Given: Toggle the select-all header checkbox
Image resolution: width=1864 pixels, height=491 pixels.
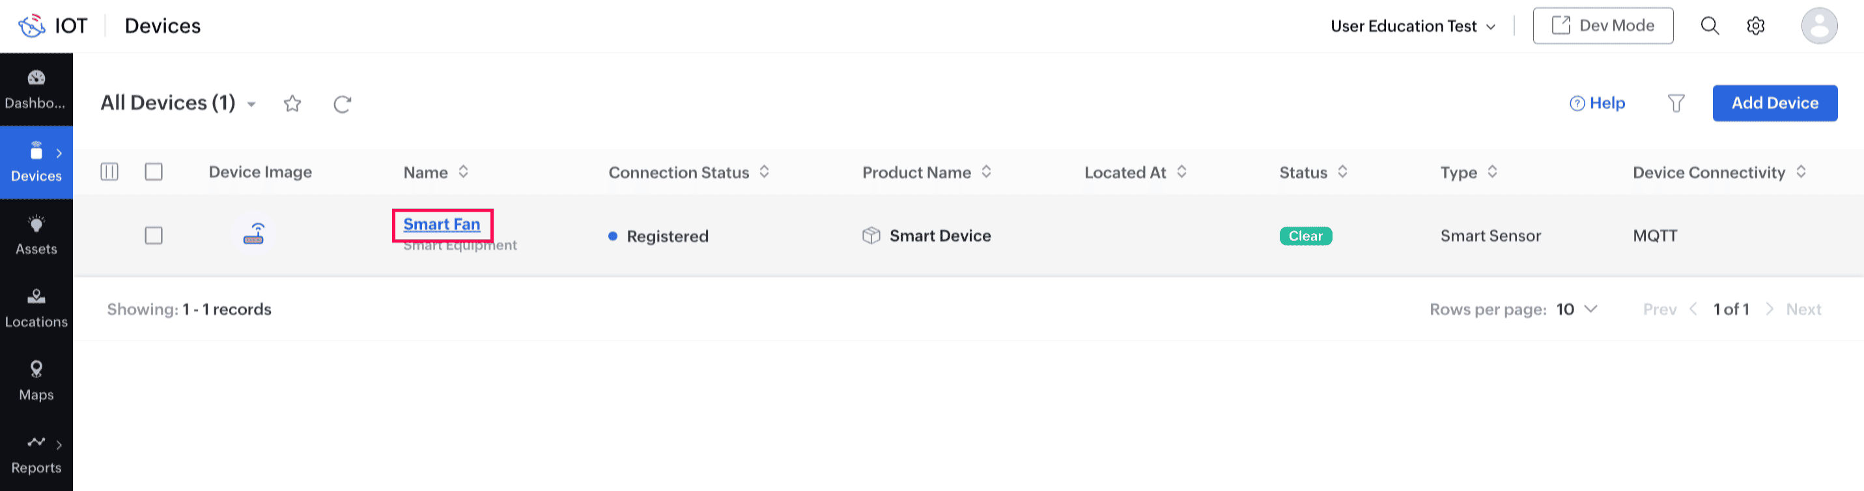Looking at the screenshot, I should 154,172.
